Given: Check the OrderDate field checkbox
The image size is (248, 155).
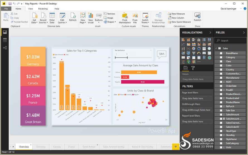Looking at the screenshot, I should [x=221, y=86].
